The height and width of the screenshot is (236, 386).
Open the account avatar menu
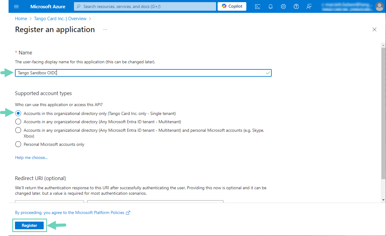click(x=379, y=6)
